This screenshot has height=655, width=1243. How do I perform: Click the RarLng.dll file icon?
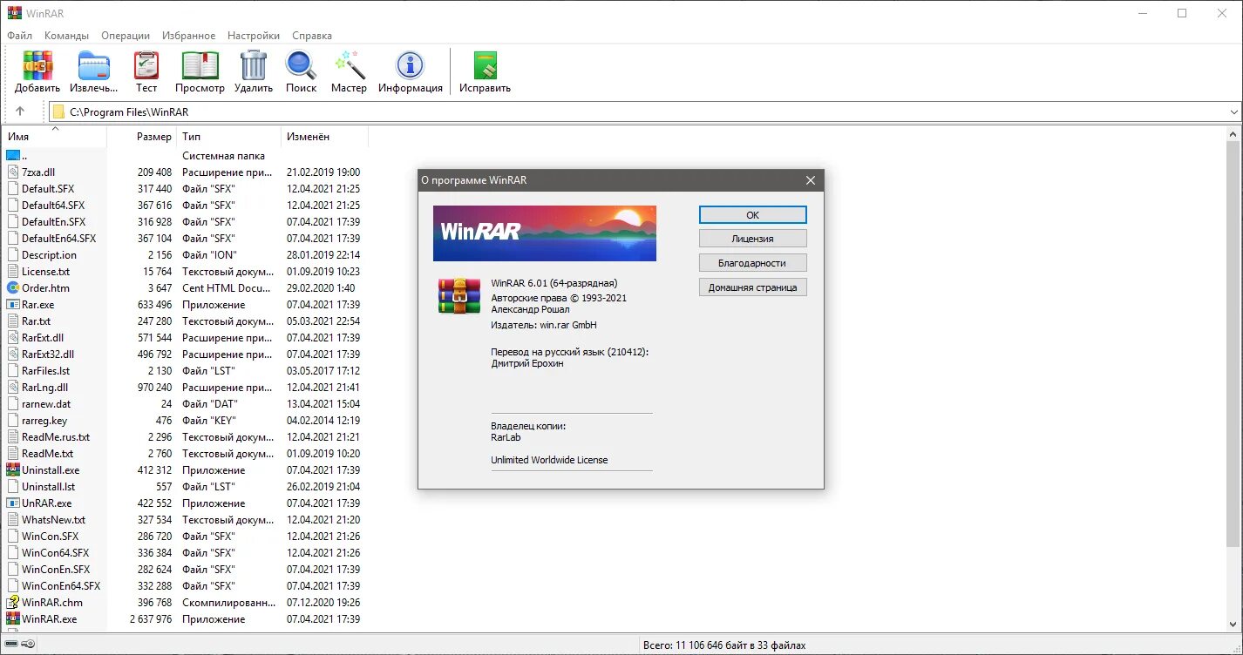pos(13,388)
